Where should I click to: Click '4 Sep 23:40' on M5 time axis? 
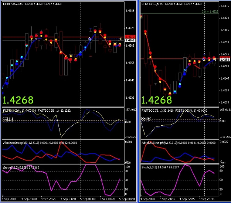pyautogui.click(x=68, y=199)
